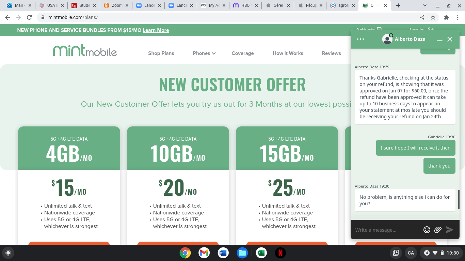Click the 15GB/MO plan card header
This screenshot has height=261, width=465.
(287, 149)
